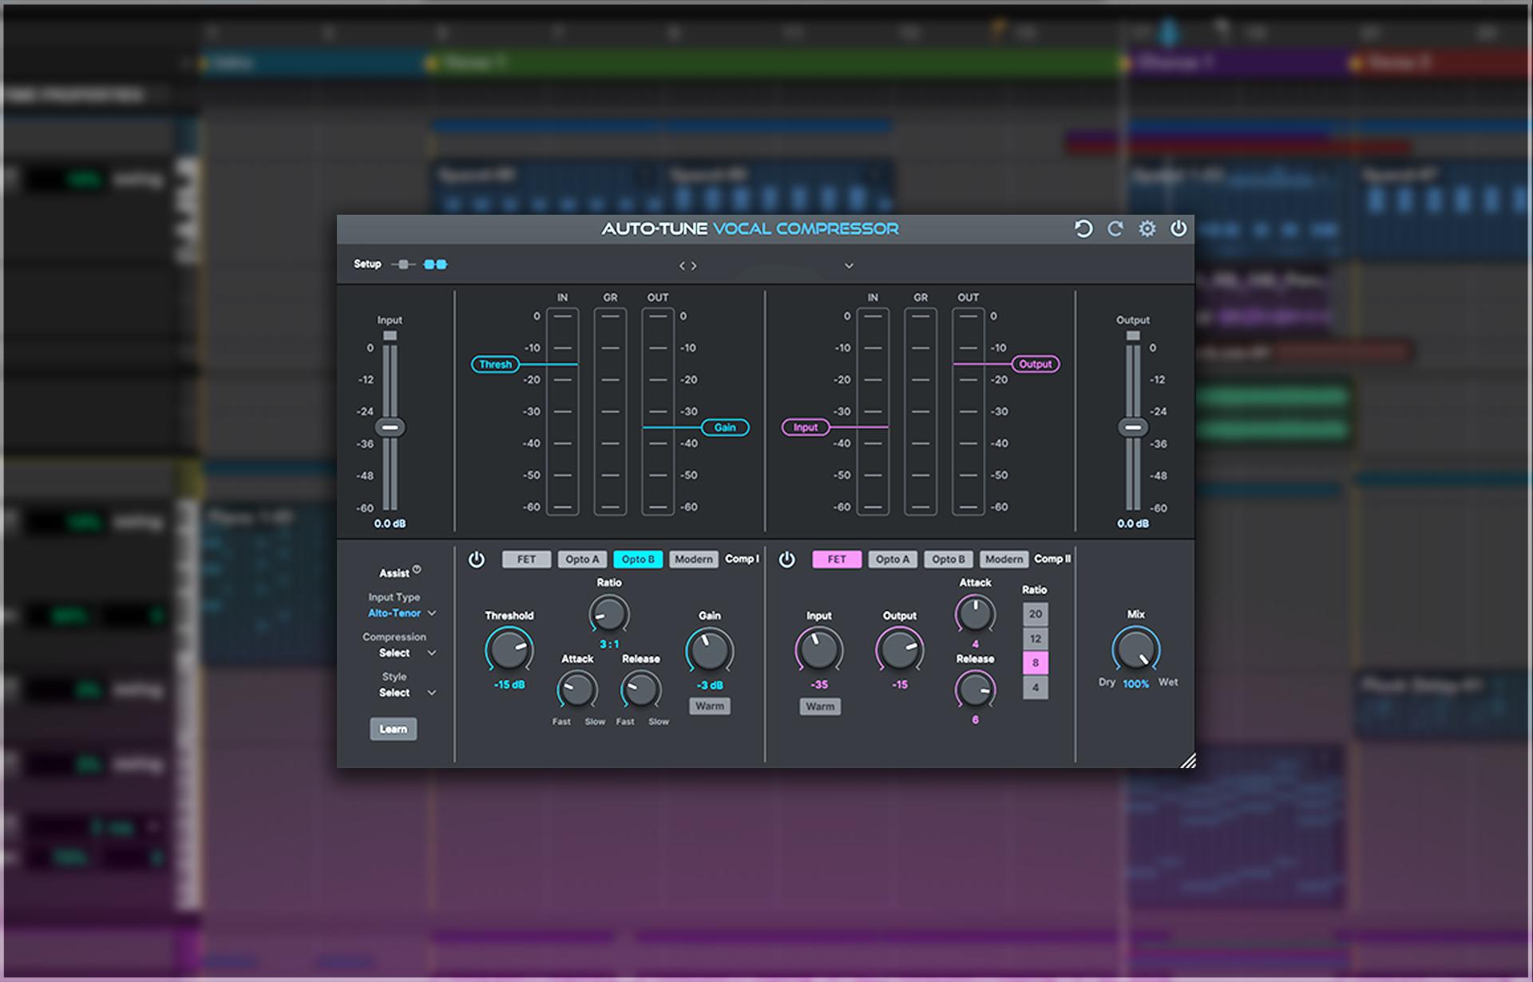The height and width of the screenshot is (982, 1533).
Task: Set Comp II ratio to 12
Action: (1036, 639)
